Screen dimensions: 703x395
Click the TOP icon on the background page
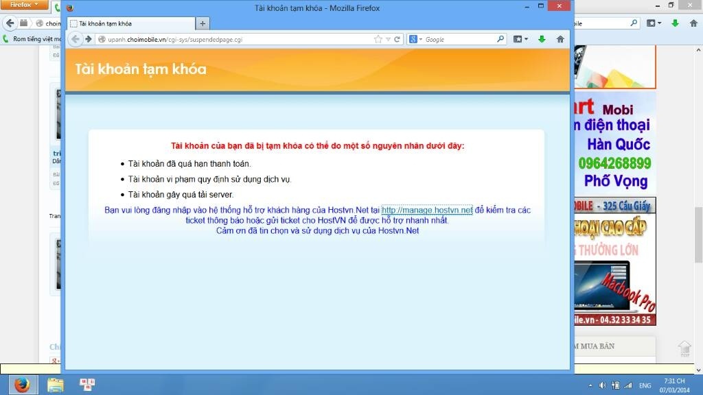[x=684, y=349]
